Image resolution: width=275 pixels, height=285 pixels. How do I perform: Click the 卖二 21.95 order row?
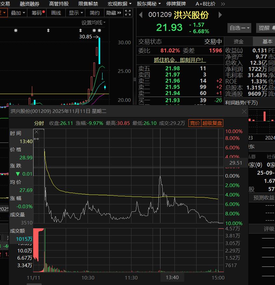tap(180, 87)
